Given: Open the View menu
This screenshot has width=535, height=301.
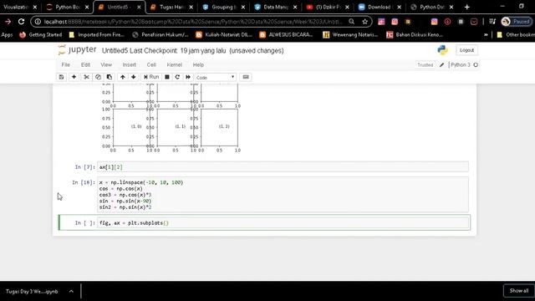Looking at the screenshot, I should (x=106, y=65).
